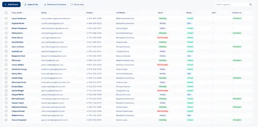
Task: Click Sophie Martin's email Sent badge
Action: 189,23
